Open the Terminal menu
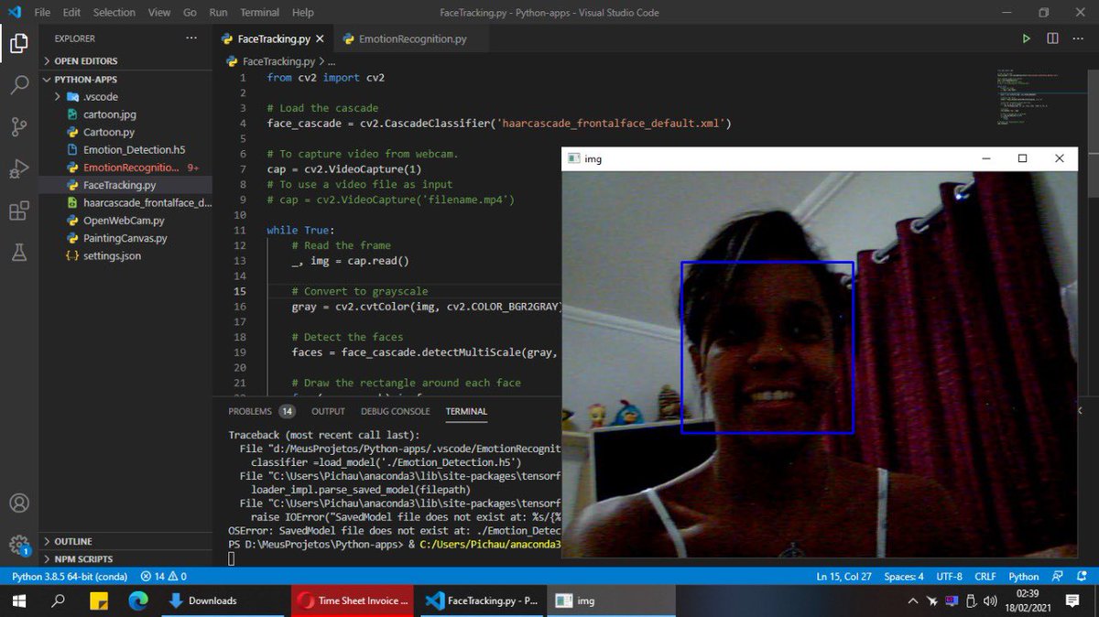The image size is (1099, 617). click(x=260, y=13)
